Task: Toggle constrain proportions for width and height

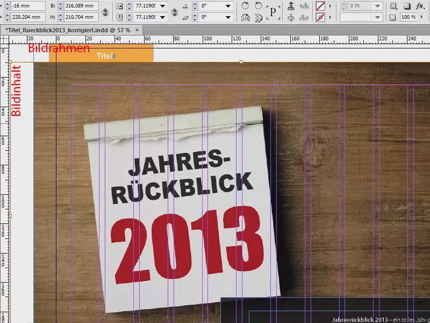Action: pyautogui.click(x=105, y=12)
